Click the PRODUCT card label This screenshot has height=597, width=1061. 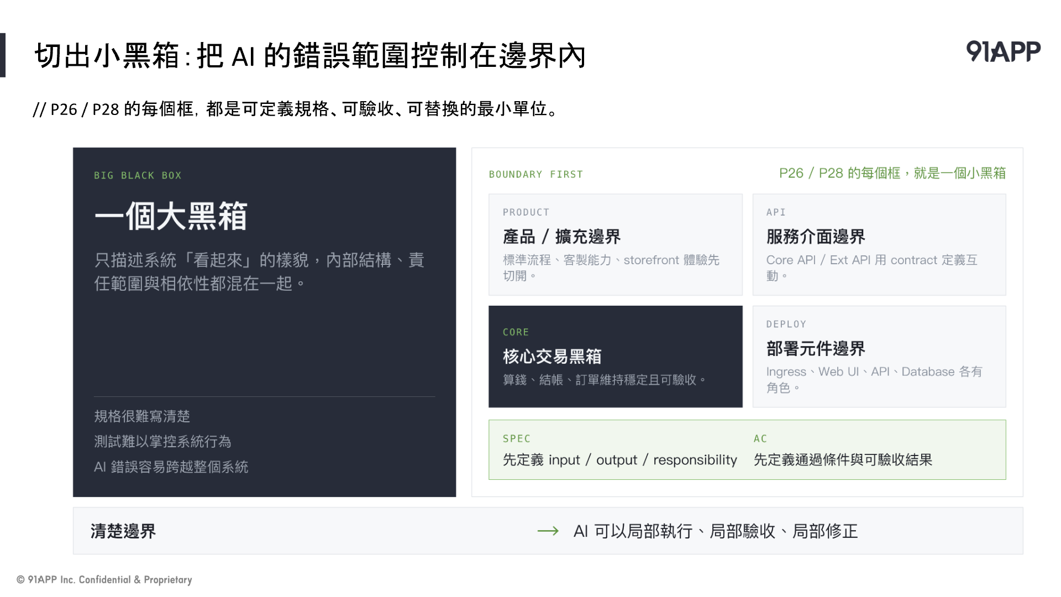526,212
